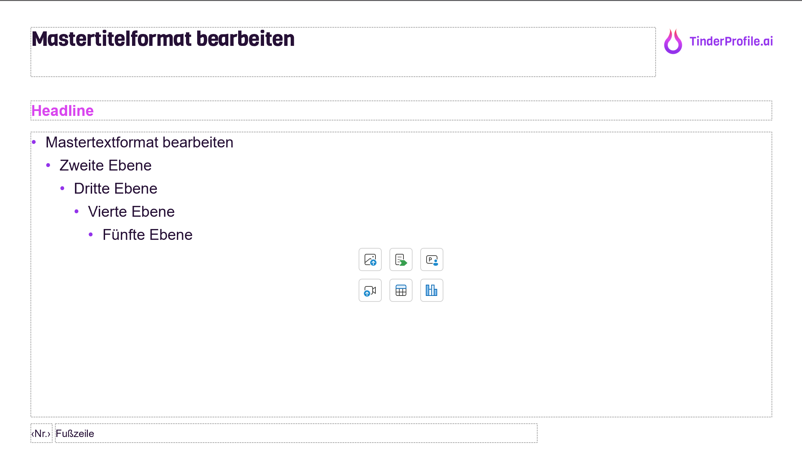Screen dimensions: 802x451
Task: Click the SmartArt graphic placeholder icon
Action: pyautogui.click(x=401, y=259)
